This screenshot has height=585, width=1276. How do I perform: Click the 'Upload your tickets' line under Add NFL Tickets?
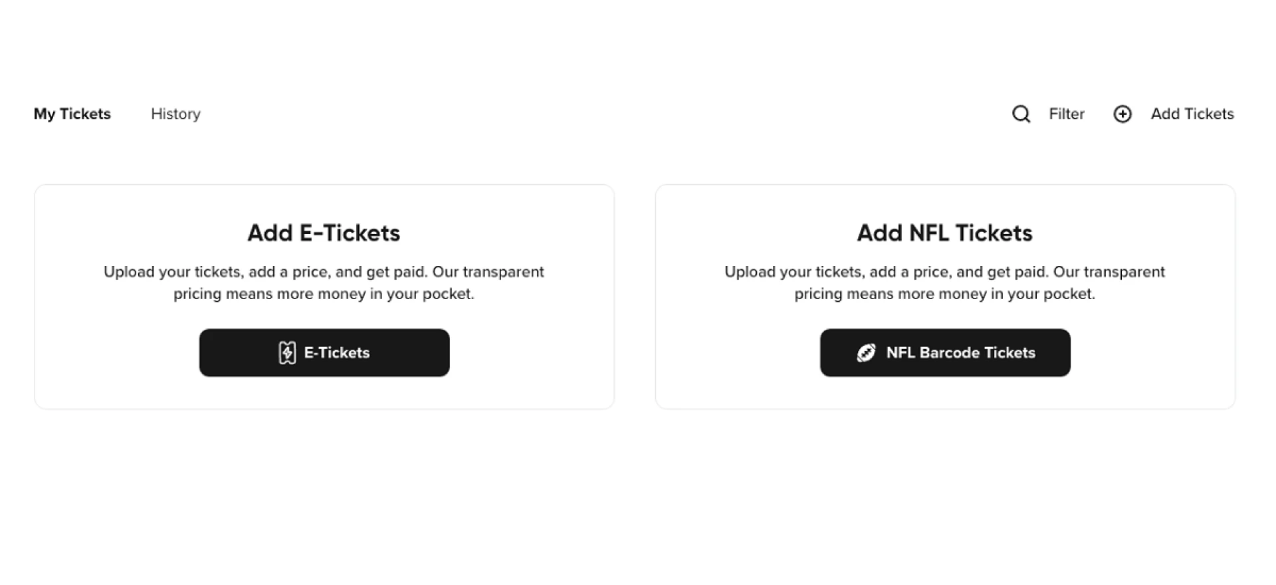point(944,272)
